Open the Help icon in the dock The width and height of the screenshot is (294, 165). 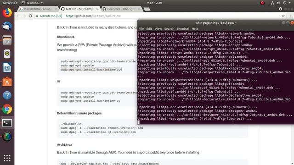(7, 95)
